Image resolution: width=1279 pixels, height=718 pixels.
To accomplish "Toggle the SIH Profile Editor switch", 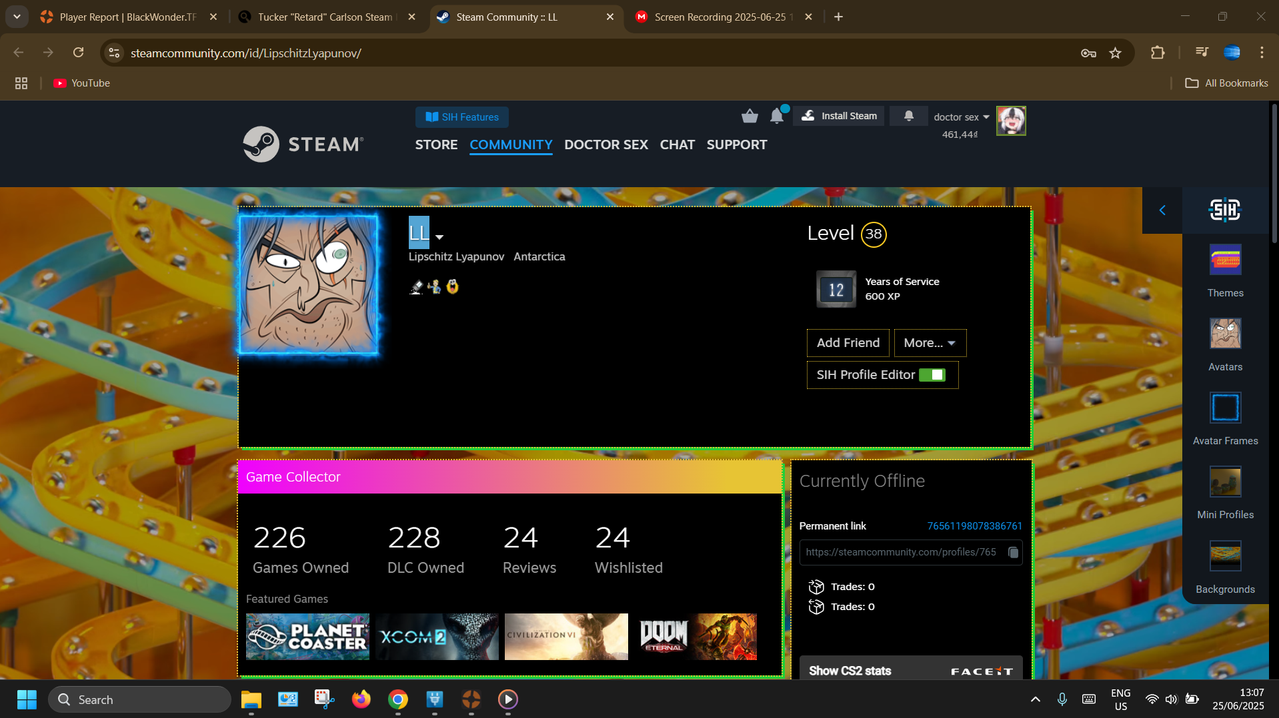I will click(x=932, y=375).
